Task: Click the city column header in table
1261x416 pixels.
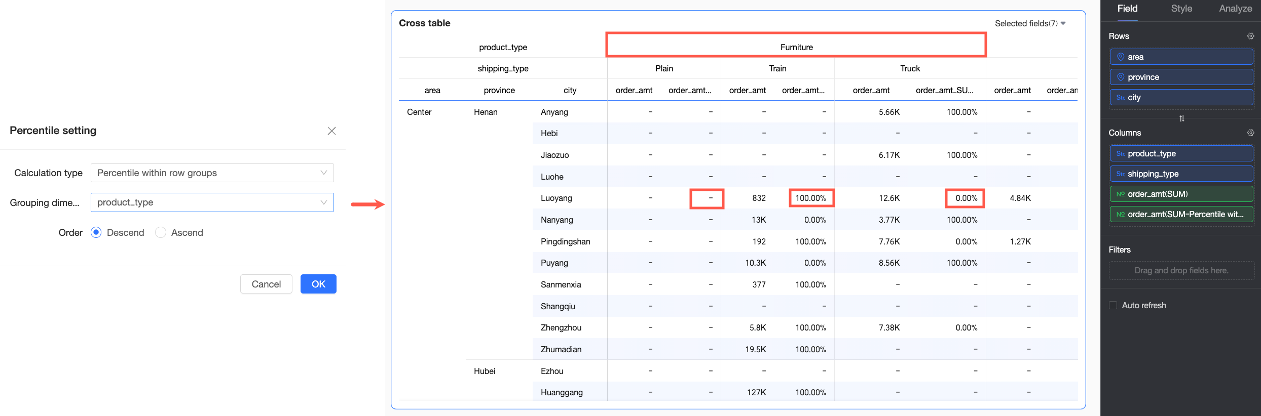Action: pos(570,91)
